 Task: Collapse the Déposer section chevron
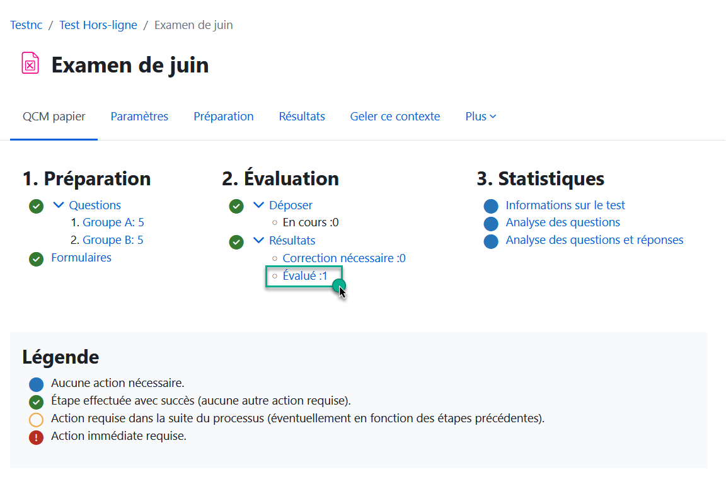(259, 205)
